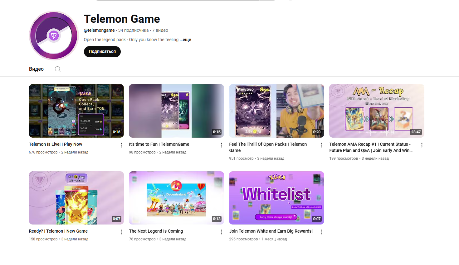
Task: Open options menu for Next Legend video
Action: tap(222, 232)
